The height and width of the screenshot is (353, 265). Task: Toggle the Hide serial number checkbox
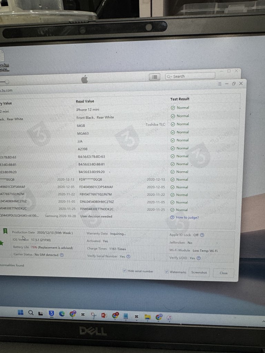124,270
